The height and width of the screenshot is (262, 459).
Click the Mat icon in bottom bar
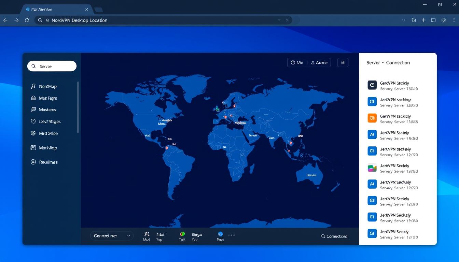(x=147, y=234)
